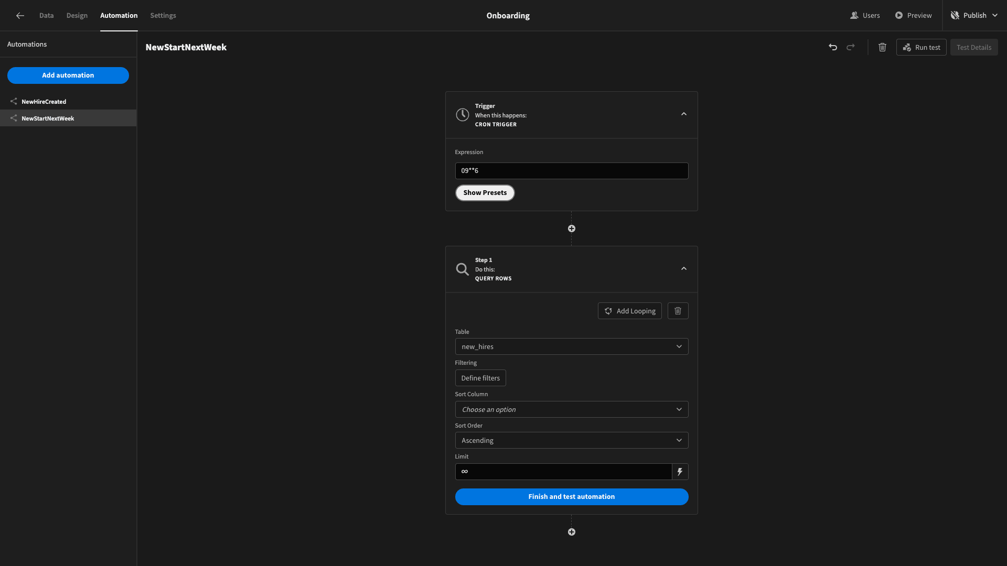Image resolution: width=1007 pixels, height=566 pixels.
Task: Switch to the Settings tab
Action: point(163,16)
